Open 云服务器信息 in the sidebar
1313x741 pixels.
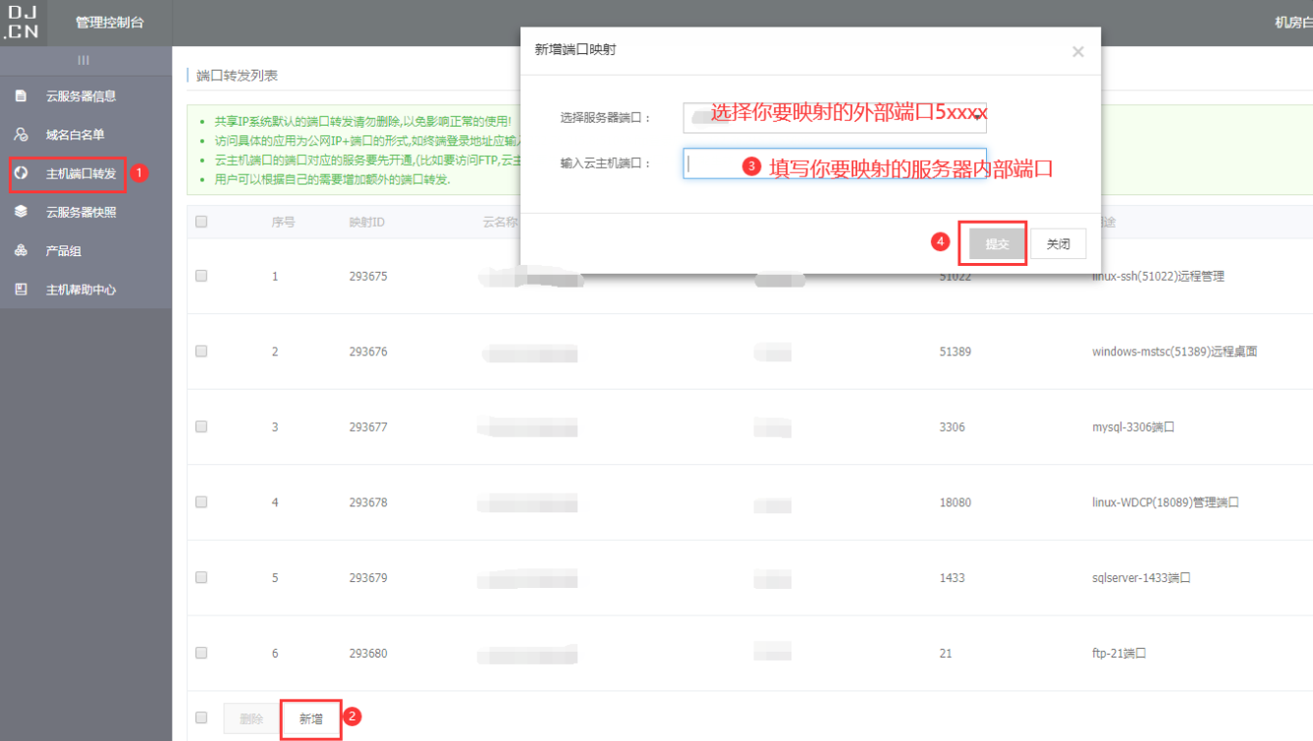pos(81,96)
